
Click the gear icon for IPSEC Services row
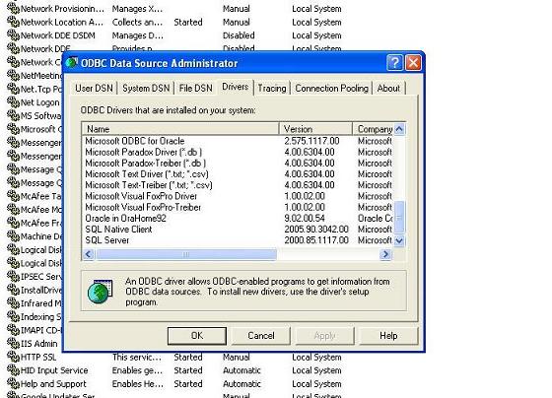(13, 277)
